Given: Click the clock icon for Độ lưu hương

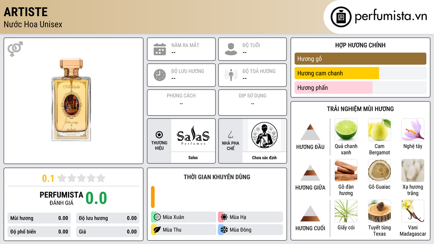Looking at the screenshot, I should pos(160,75).
